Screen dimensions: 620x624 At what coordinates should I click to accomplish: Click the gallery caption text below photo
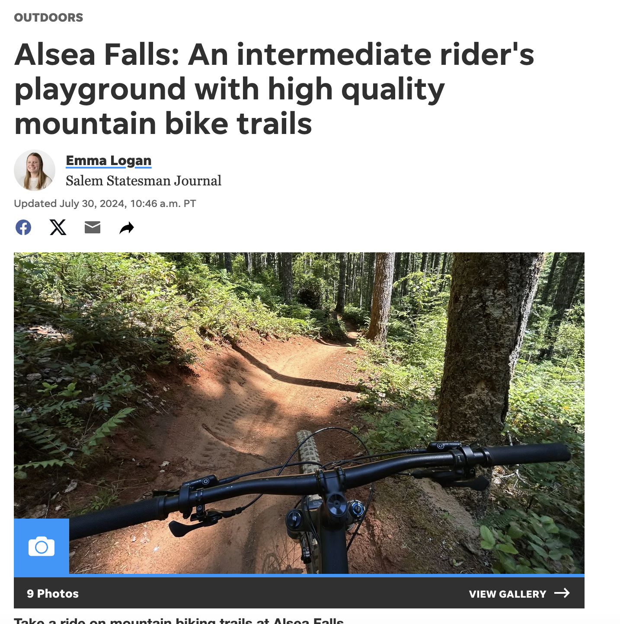click(179, 621)
